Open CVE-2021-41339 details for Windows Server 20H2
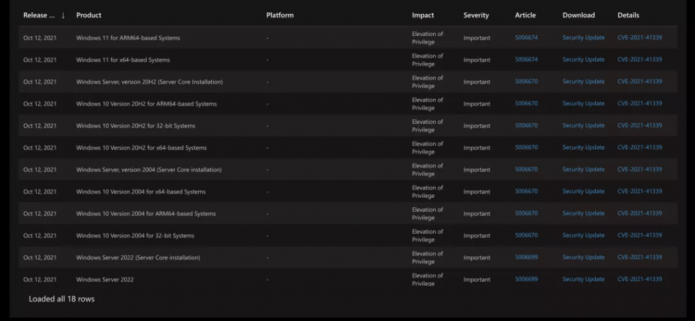Image resolution: width=695 pixels, height=321 pixels. click(x=639, y=81)
